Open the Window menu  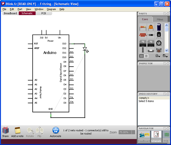pyautogui.click(x=39, y=9)
